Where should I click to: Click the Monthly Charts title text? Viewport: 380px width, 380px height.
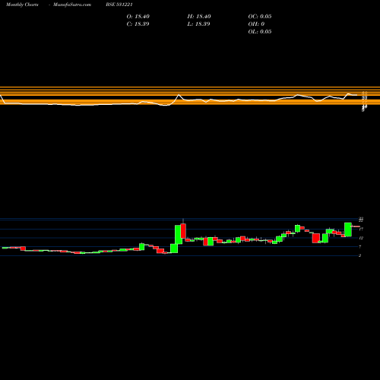tap(22, 5)
